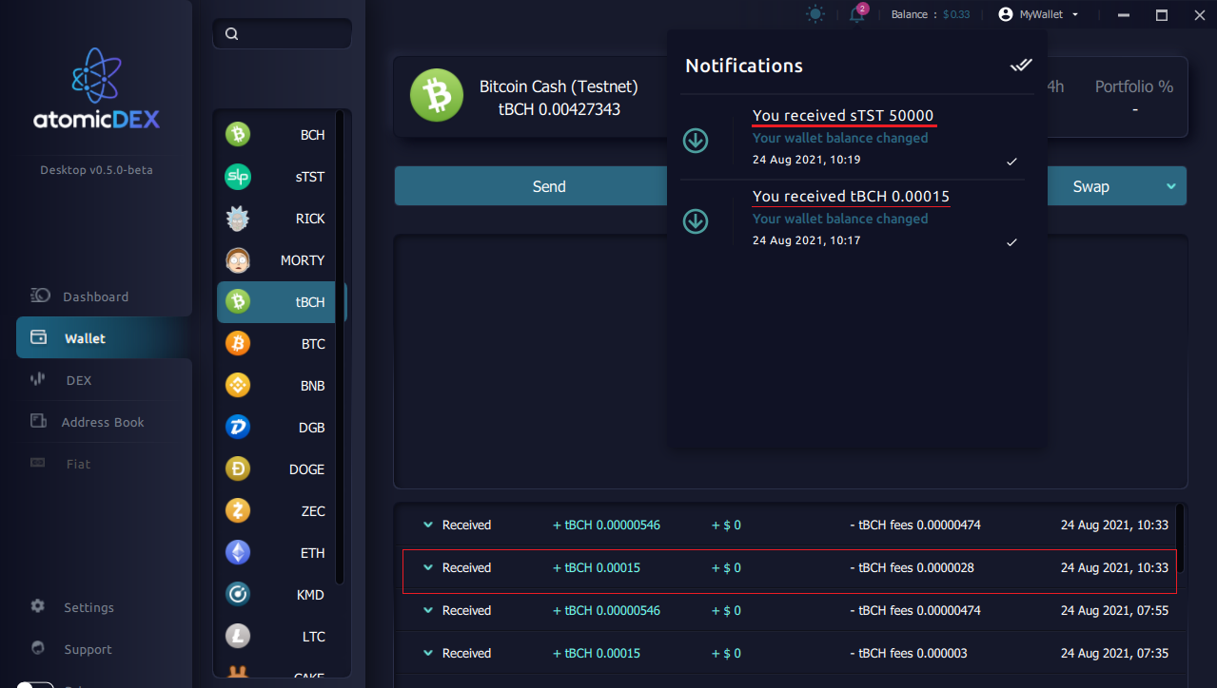1217x688 pixels.
Task: Mark tBCH 0.00015 notification read
Action: [x=1011, y=242]
